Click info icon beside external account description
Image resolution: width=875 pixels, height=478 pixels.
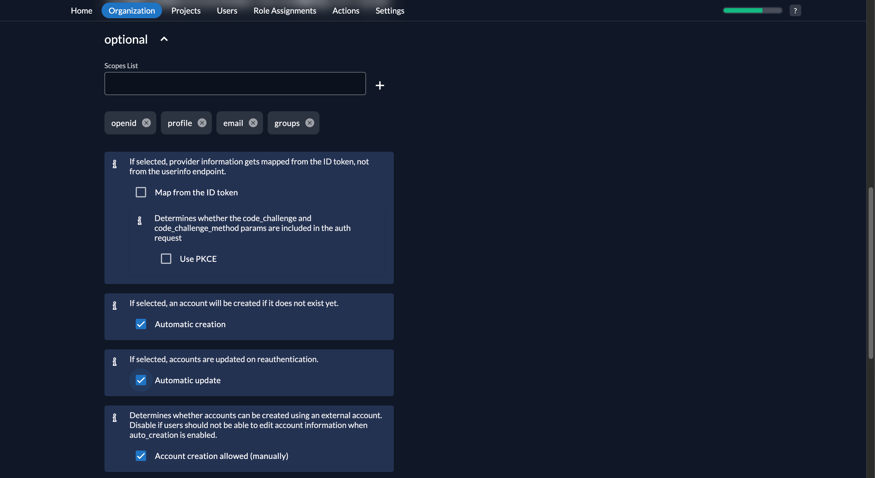115,418
